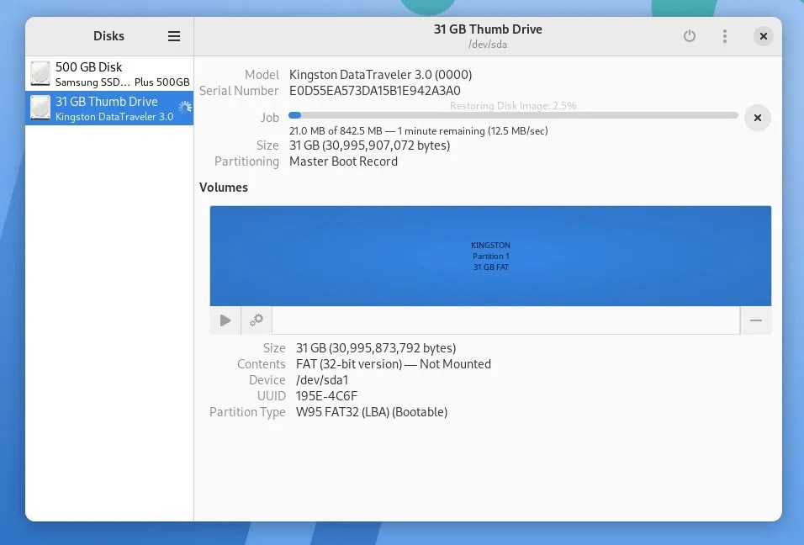Select the 31 GB Thumb Drive entry
This screenshot has height=545, width=804.
click(108, 108)
